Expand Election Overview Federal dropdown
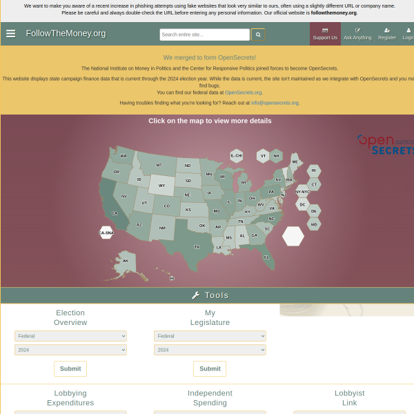 [x=70, y=336]
